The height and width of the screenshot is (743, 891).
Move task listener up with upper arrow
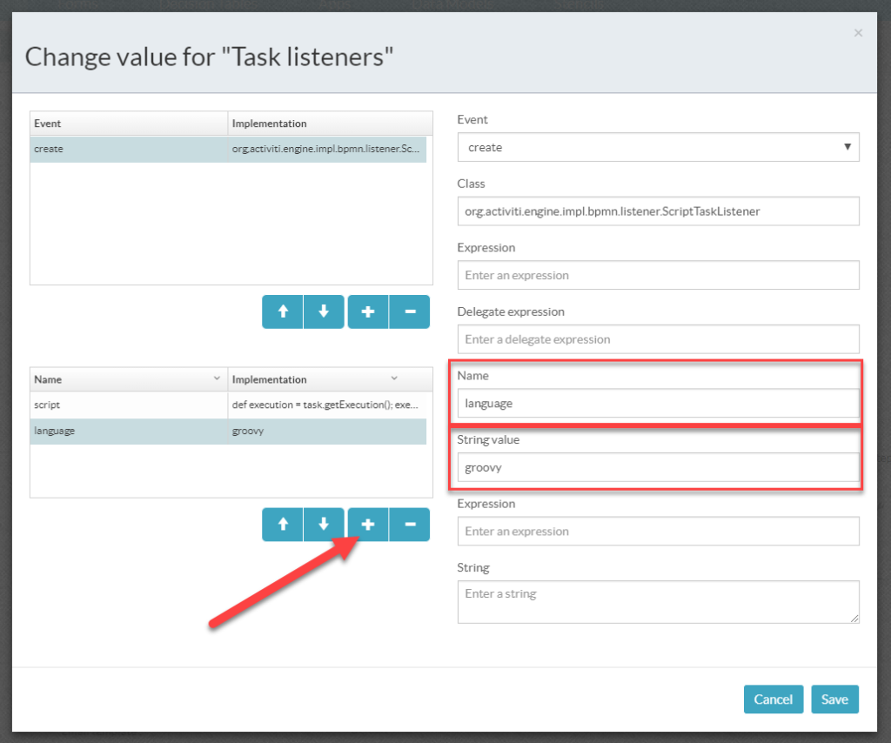click(x=283, y=311)
